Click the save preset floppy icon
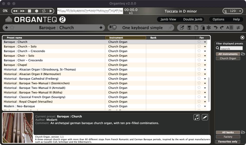This screenshot has width=246, height=145. pyautogui.click(x=189, y=28)
